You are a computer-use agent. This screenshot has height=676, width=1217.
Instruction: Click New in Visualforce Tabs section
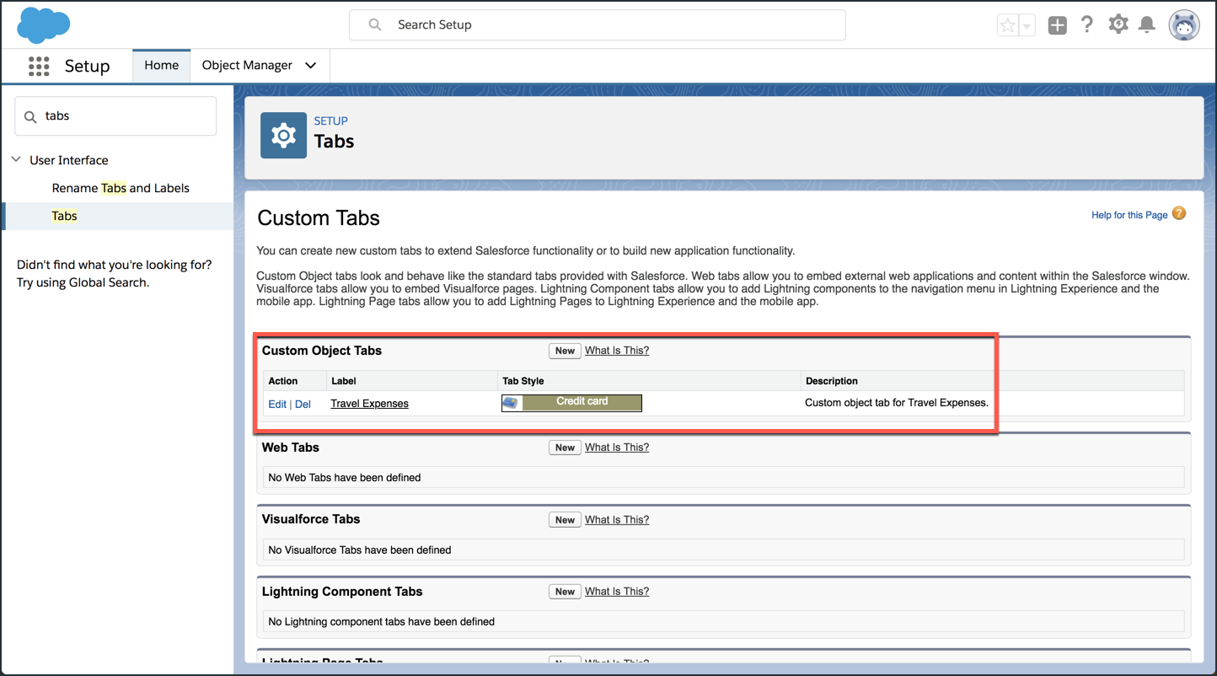[565, 520]
